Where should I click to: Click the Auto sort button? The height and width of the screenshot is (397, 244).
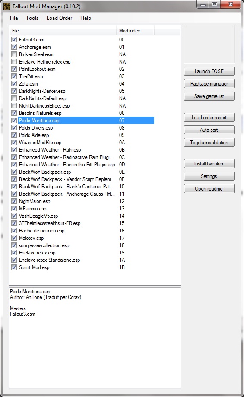pos(209,130)
